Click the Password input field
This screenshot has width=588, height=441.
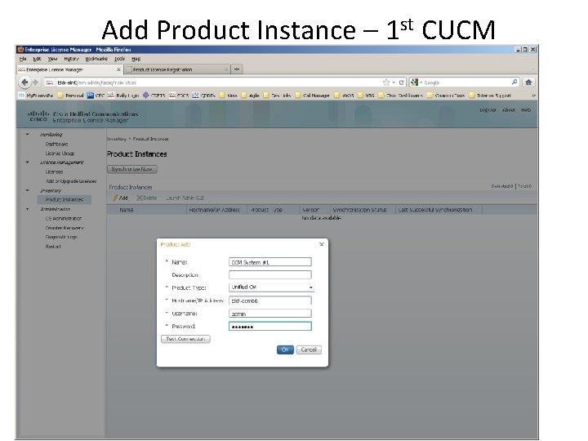270,326
